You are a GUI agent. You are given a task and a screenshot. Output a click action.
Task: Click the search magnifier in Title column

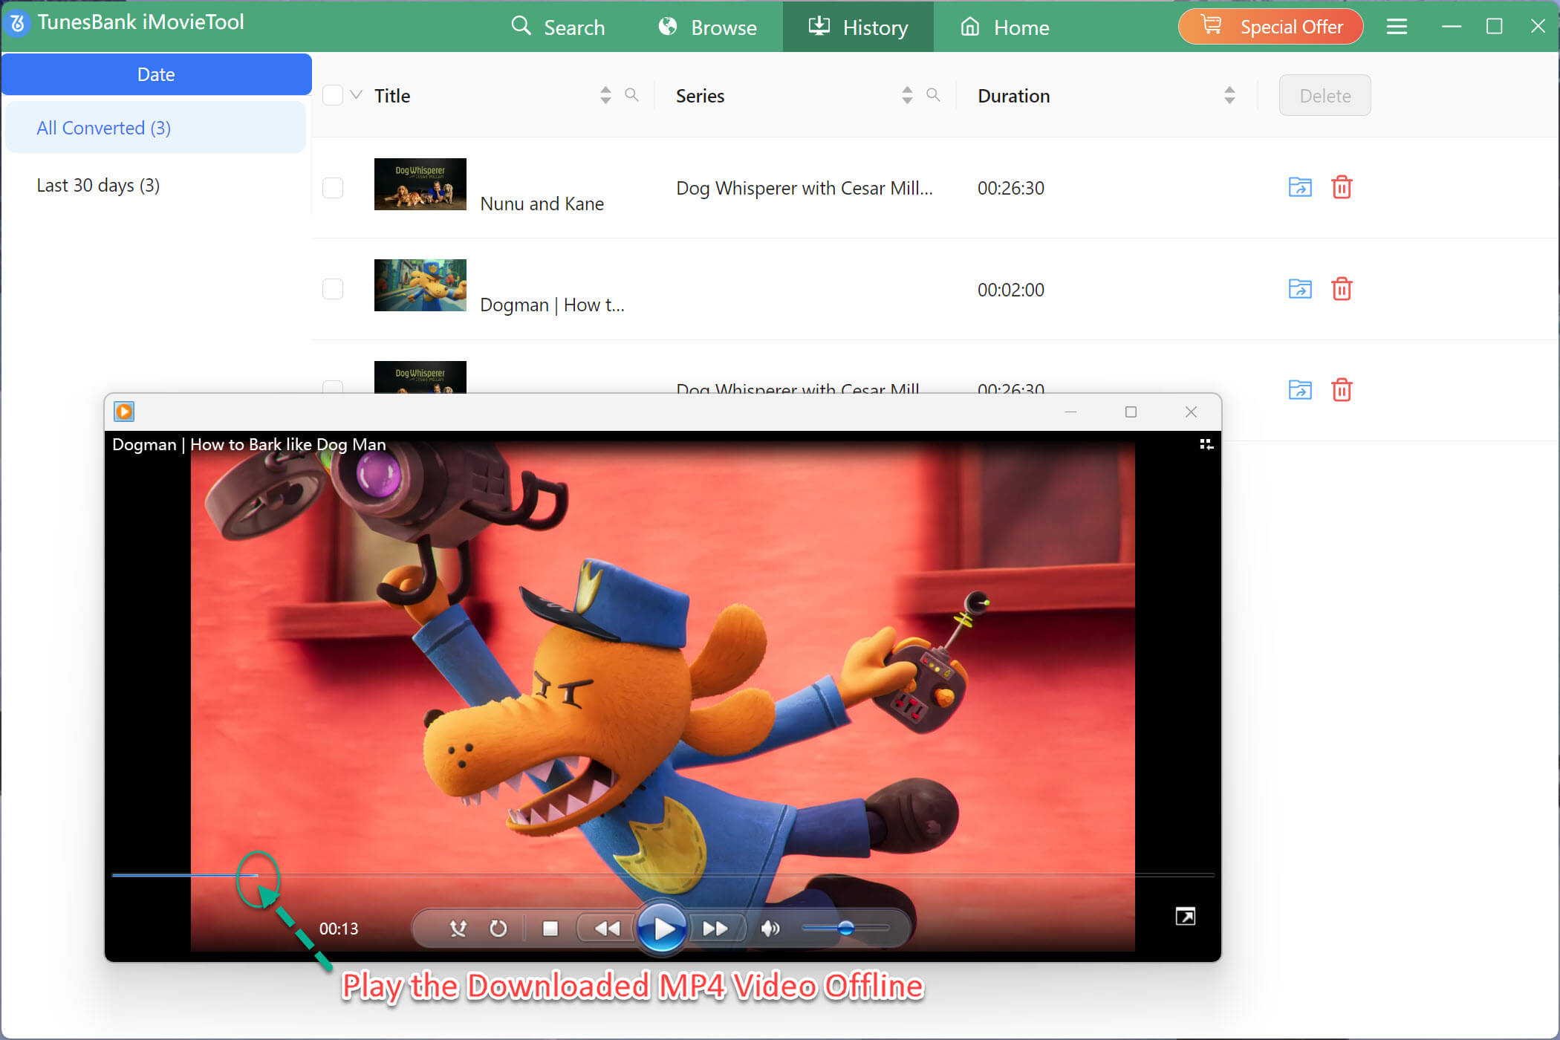(632, 95)
